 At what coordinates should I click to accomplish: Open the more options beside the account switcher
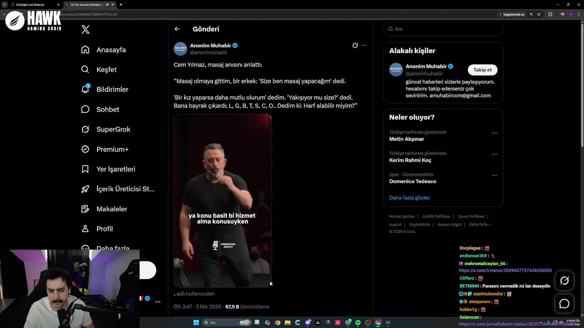pyautogui.click(x=157, y=302)
